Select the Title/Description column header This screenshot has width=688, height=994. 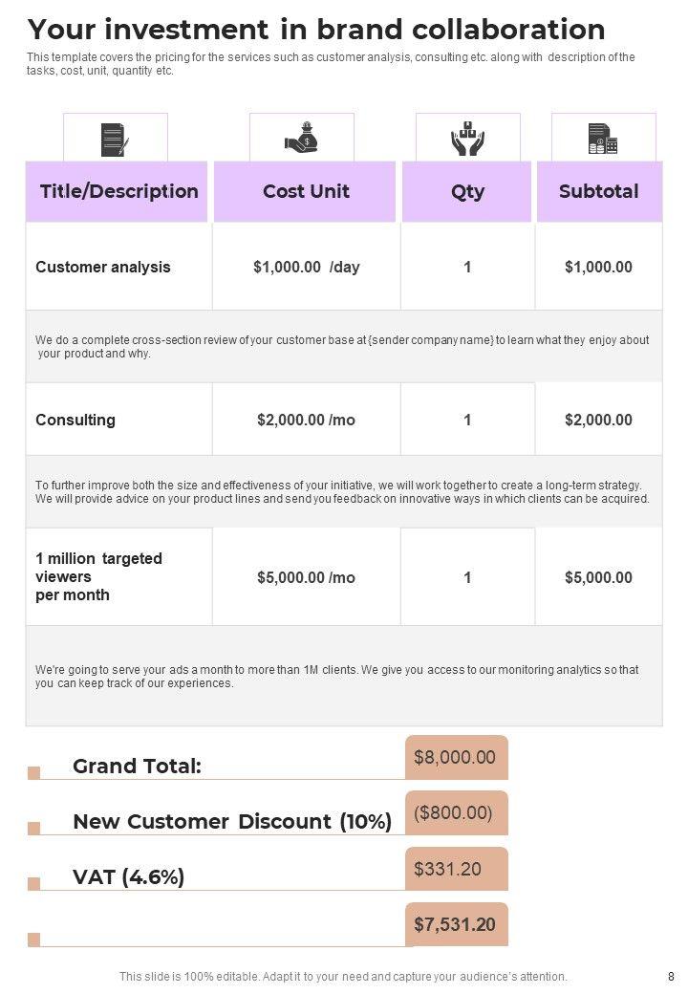pos(118,191)
